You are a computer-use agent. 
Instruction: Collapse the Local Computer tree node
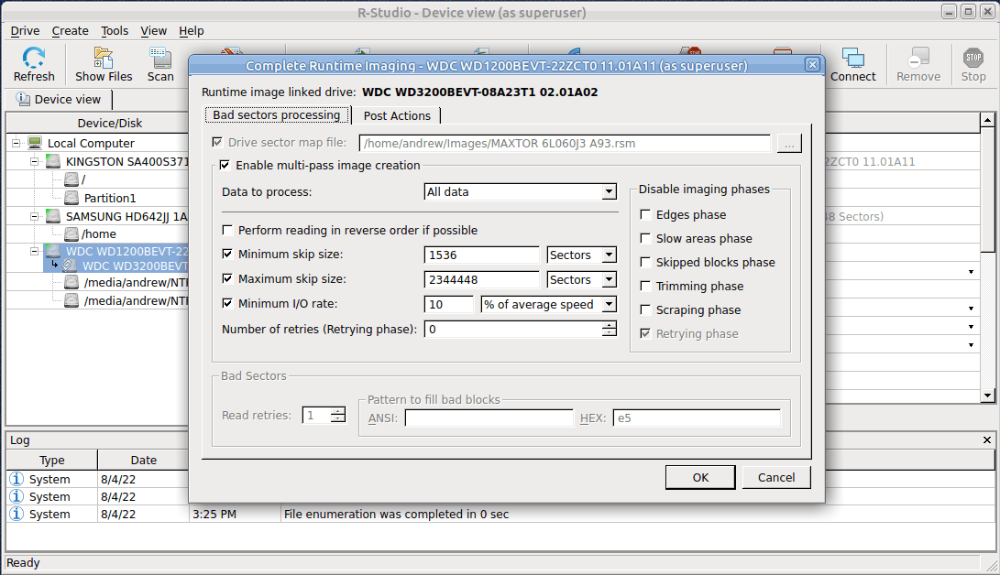[16, 143]
